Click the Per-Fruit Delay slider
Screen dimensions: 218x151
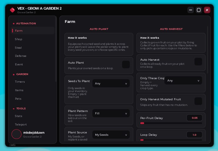(171, 123)
